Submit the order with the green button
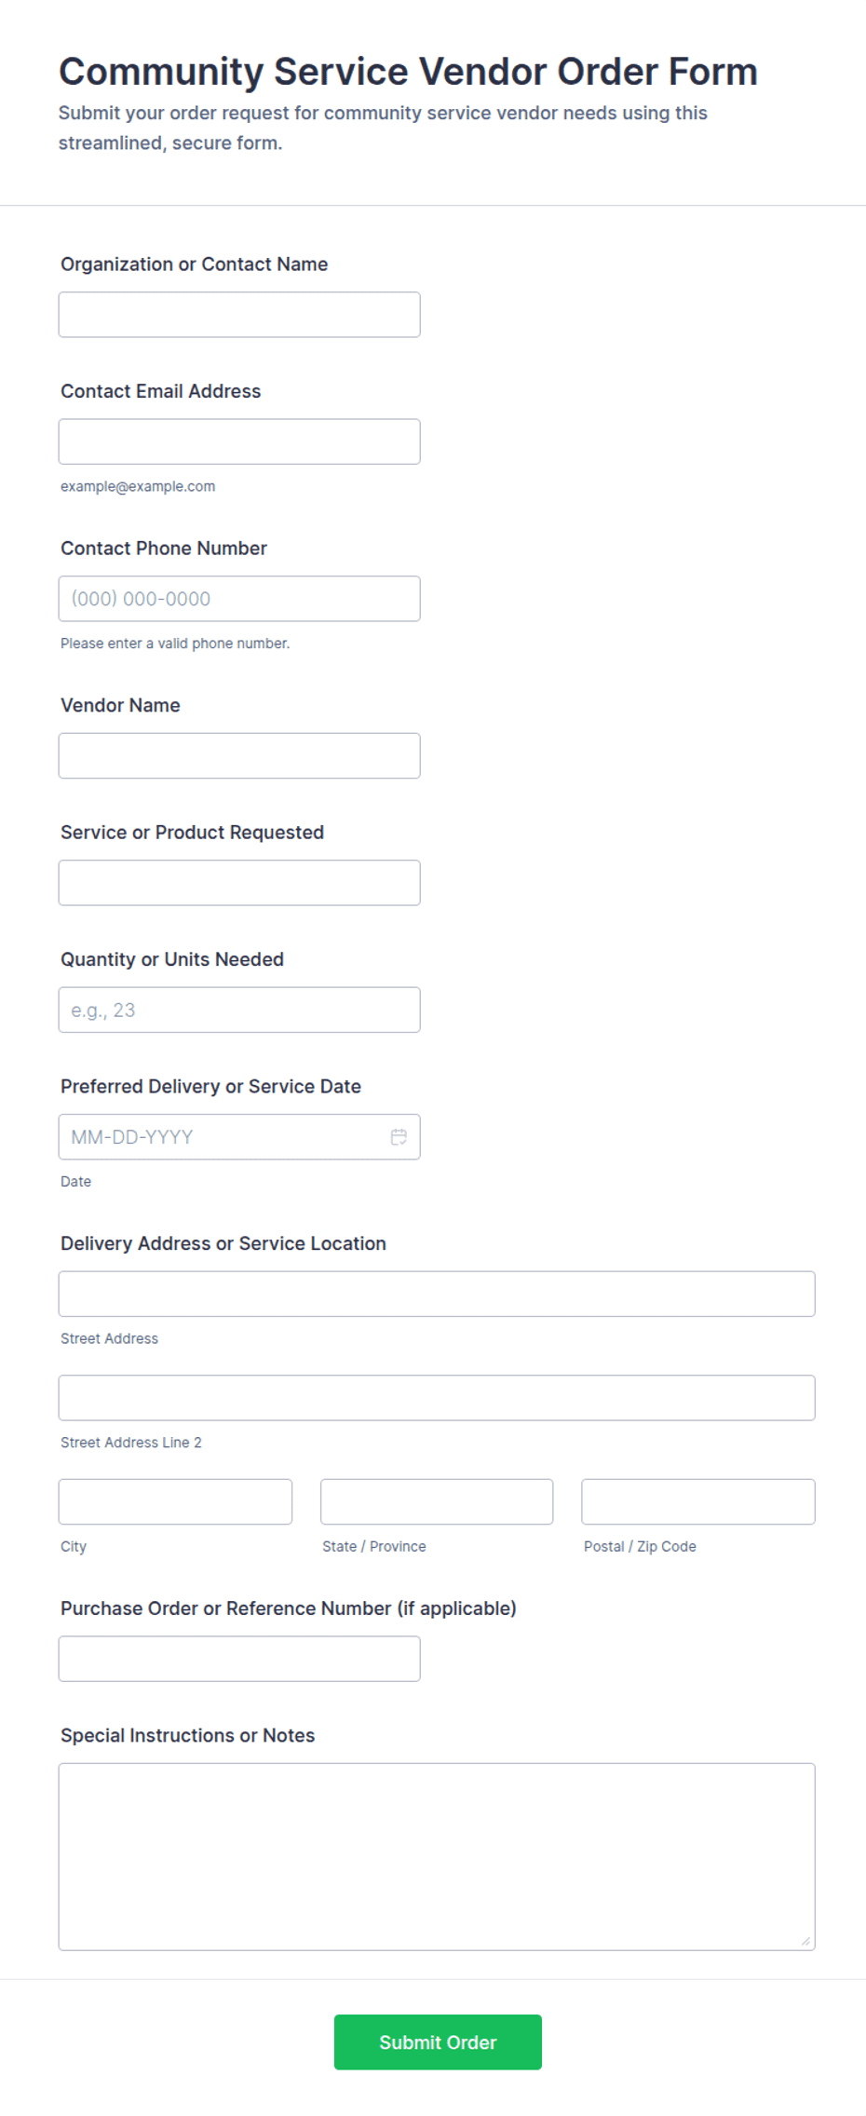 (x=438, y=2042)
